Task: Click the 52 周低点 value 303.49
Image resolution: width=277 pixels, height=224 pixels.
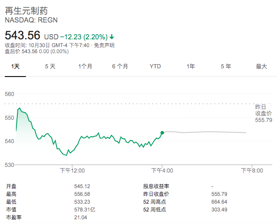Action: [x=219, y=210]
